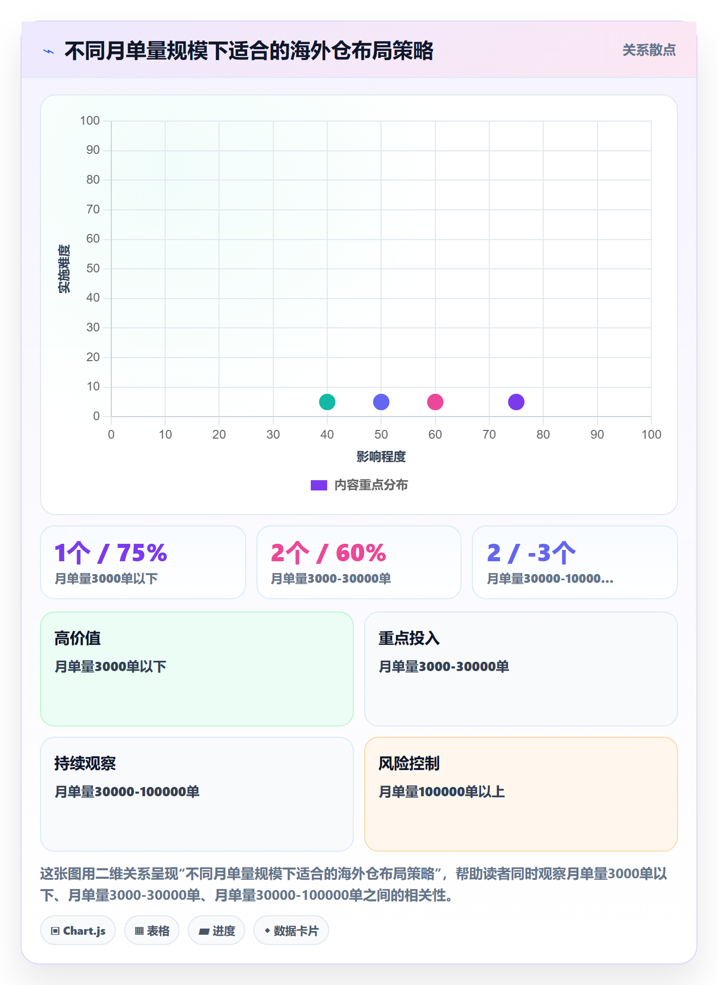
Task: Click the 1个 / 75% stat value
Action: coord(111,553)
